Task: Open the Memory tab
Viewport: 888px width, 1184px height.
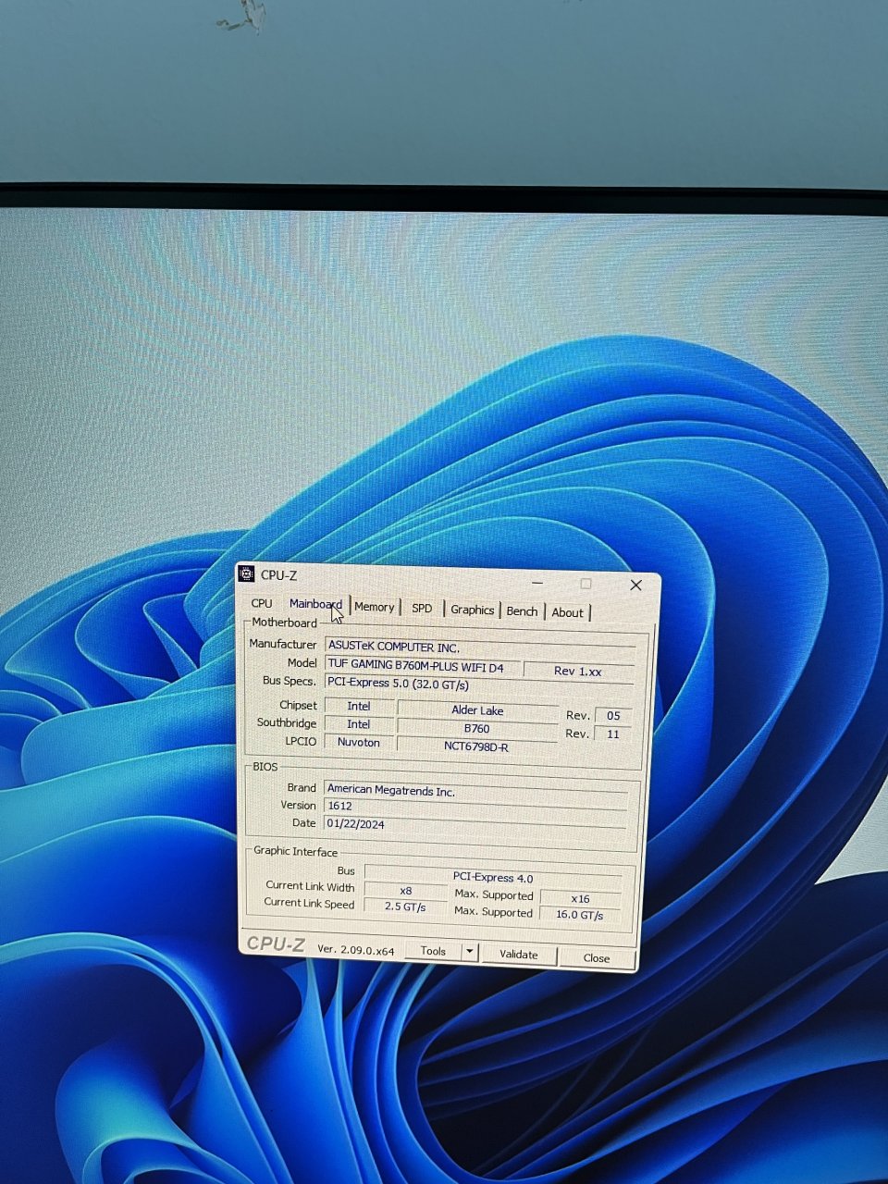Action: coord(374,607)
